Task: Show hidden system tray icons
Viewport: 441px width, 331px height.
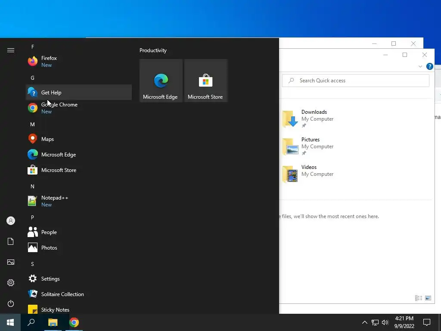Action: pyautogui.click(x=364, y=322)
